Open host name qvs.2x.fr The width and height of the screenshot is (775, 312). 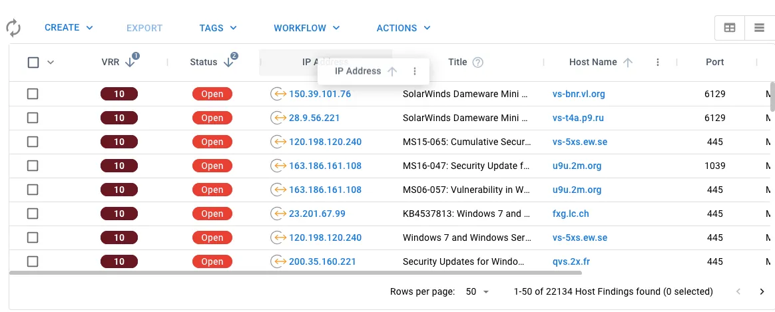[x=571, y=261]
